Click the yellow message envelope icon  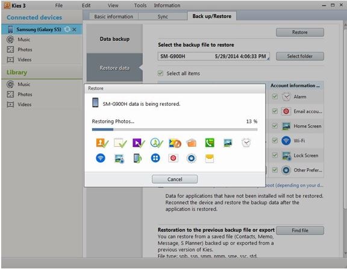(x=210, y=158)
